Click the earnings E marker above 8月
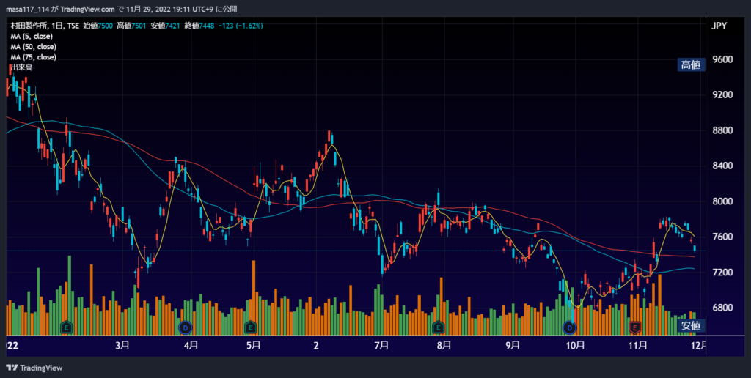 click(x=439, y=327)
